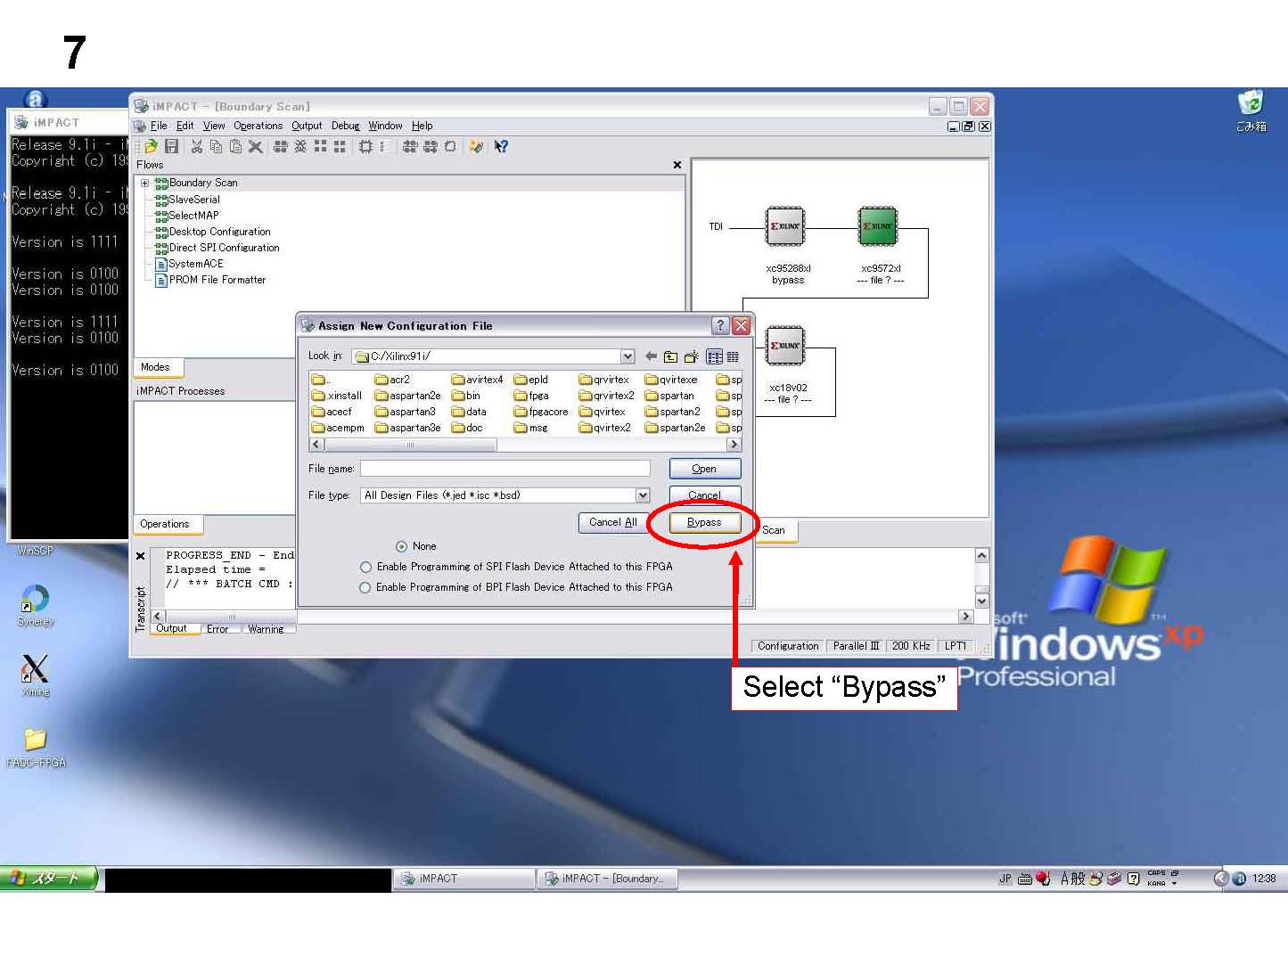Image resolution: width=1288 pixels, height=965 pixels.
Task: Open the FADC-FPGA desktop folder
Action: coord(36,747)
